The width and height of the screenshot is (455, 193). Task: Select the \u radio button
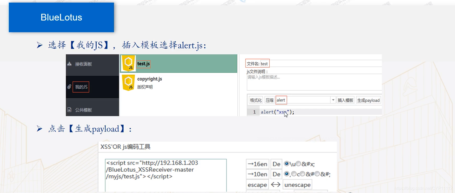pyautogui.click(x=287, y=164)
